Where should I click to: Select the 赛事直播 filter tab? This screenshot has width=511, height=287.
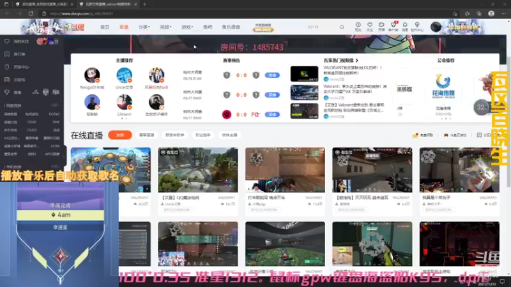click(x=146, y=135)
